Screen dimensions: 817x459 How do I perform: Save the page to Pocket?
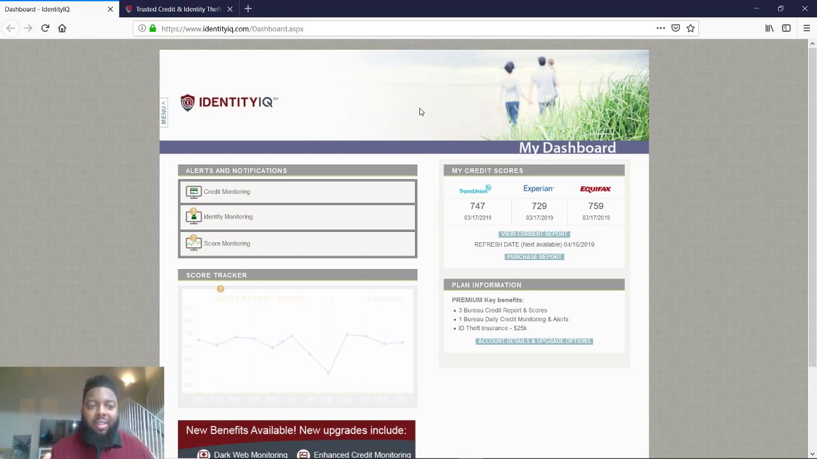click(675, 28)
